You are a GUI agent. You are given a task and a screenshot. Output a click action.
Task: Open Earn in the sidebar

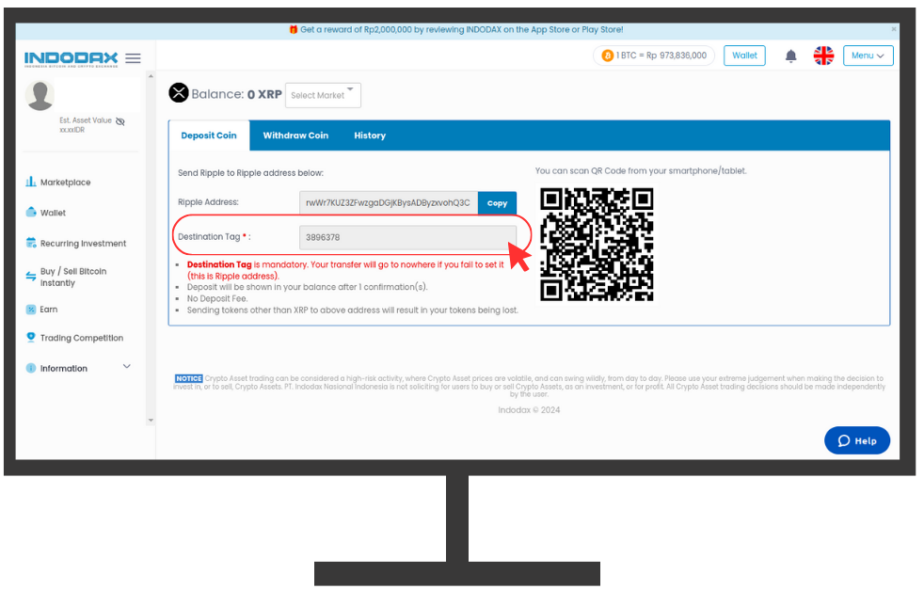click(x=49, y=310)
